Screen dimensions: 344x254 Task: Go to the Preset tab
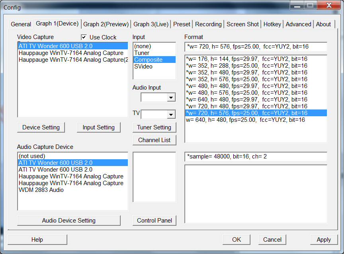point(182,24)
